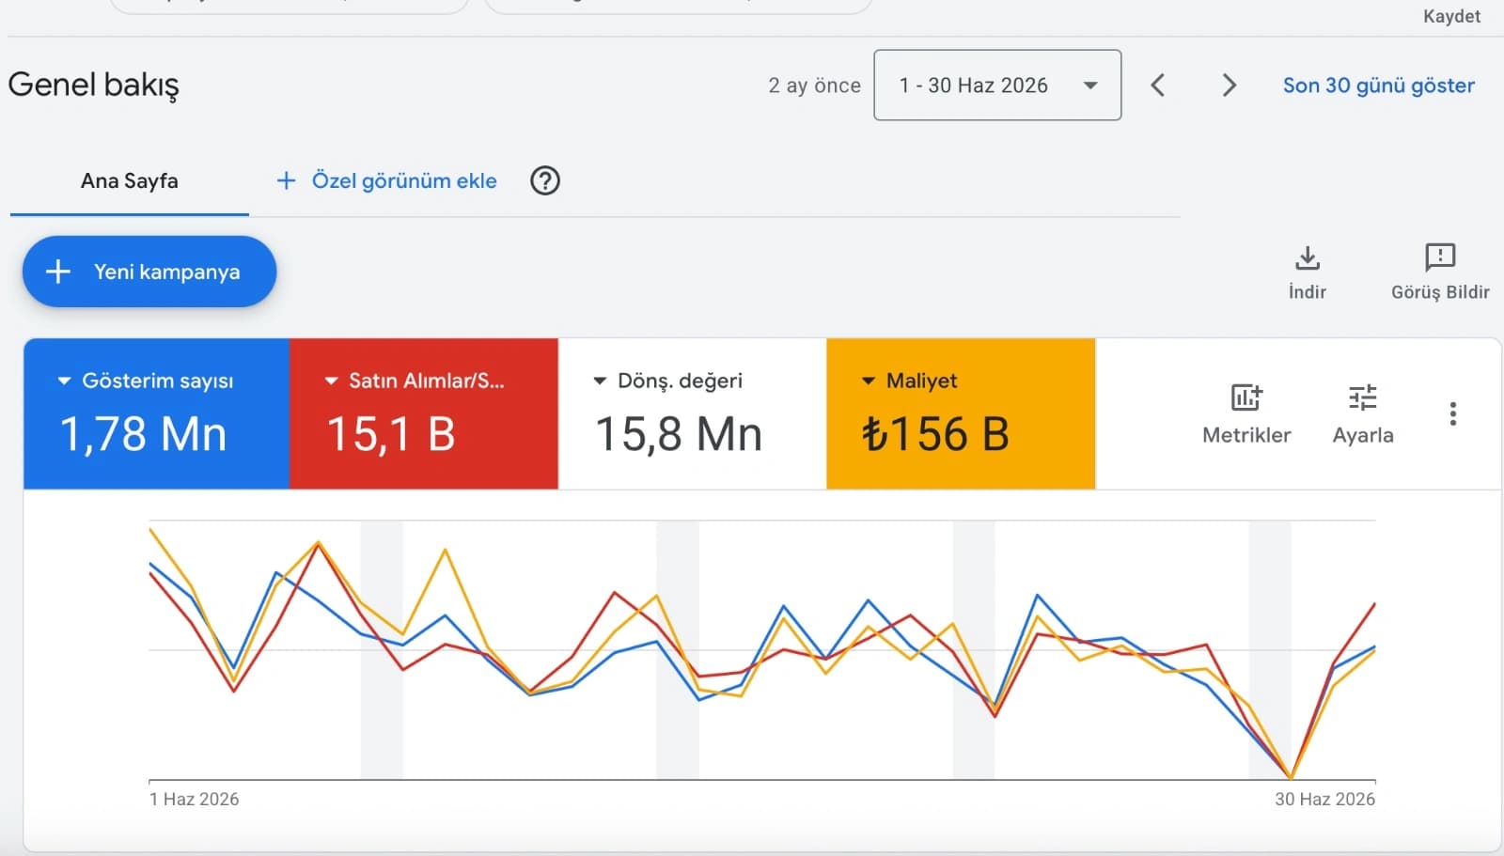Open the help question mark icon

[x=545, y=180]
